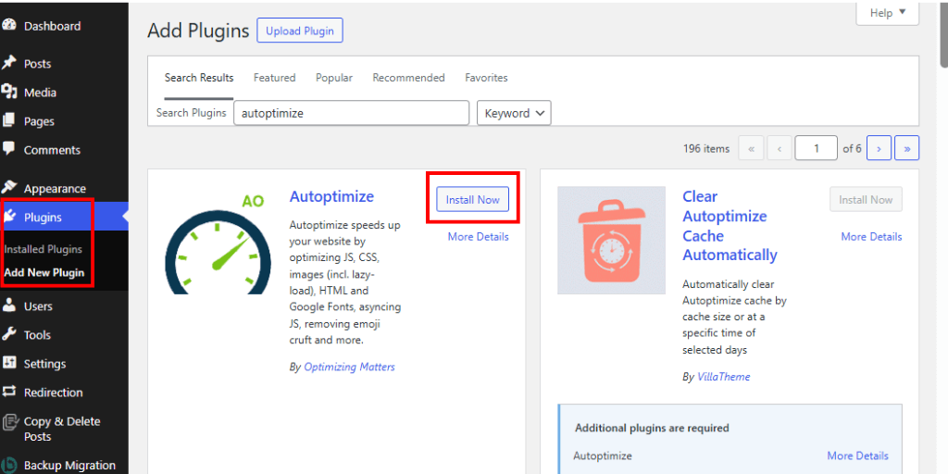Click the Copy & Delete Posts icon
The width and height of the screenshot is (948, 474).
[8, 421]
